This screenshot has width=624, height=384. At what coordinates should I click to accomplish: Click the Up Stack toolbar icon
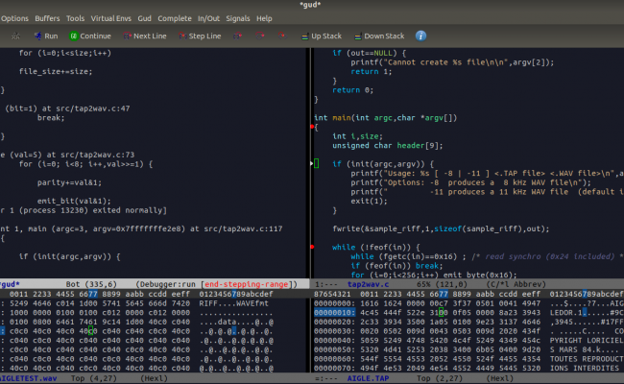(305, 36)
